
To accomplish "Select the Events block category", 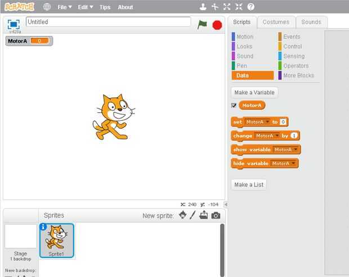I will pos(289,37).
